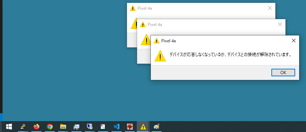
Task: Click the front dialog's title bar warning icon
Action: click(157, 41)
